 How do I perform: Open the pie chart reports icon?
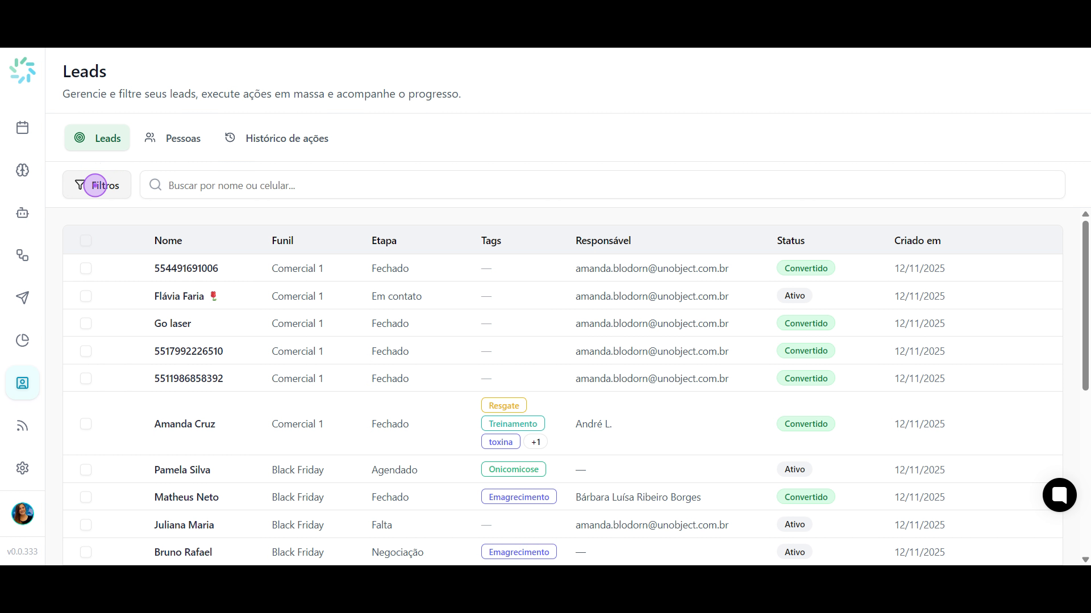tap(22, 341)
